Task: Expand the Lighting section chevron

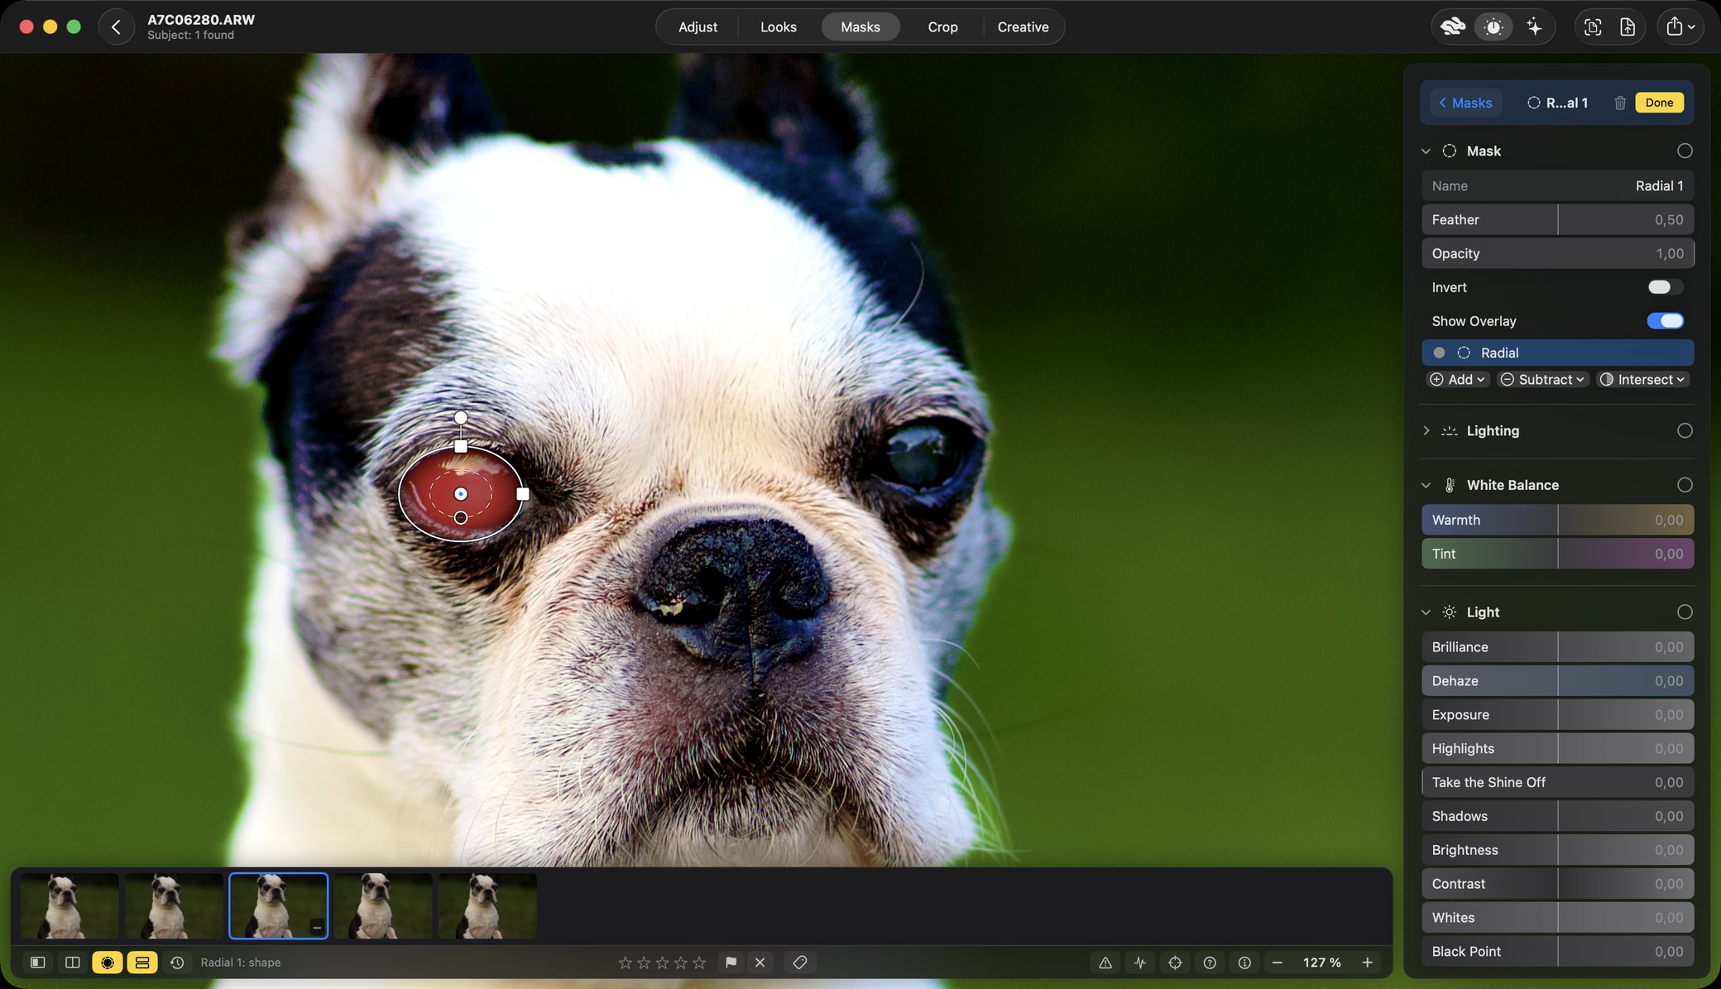Action: pyautogui.click(x=1426, y=430)
